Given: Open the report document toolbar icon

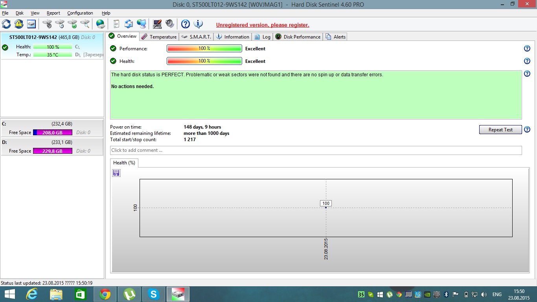Looking at the screenshot, I should (116, 24).
